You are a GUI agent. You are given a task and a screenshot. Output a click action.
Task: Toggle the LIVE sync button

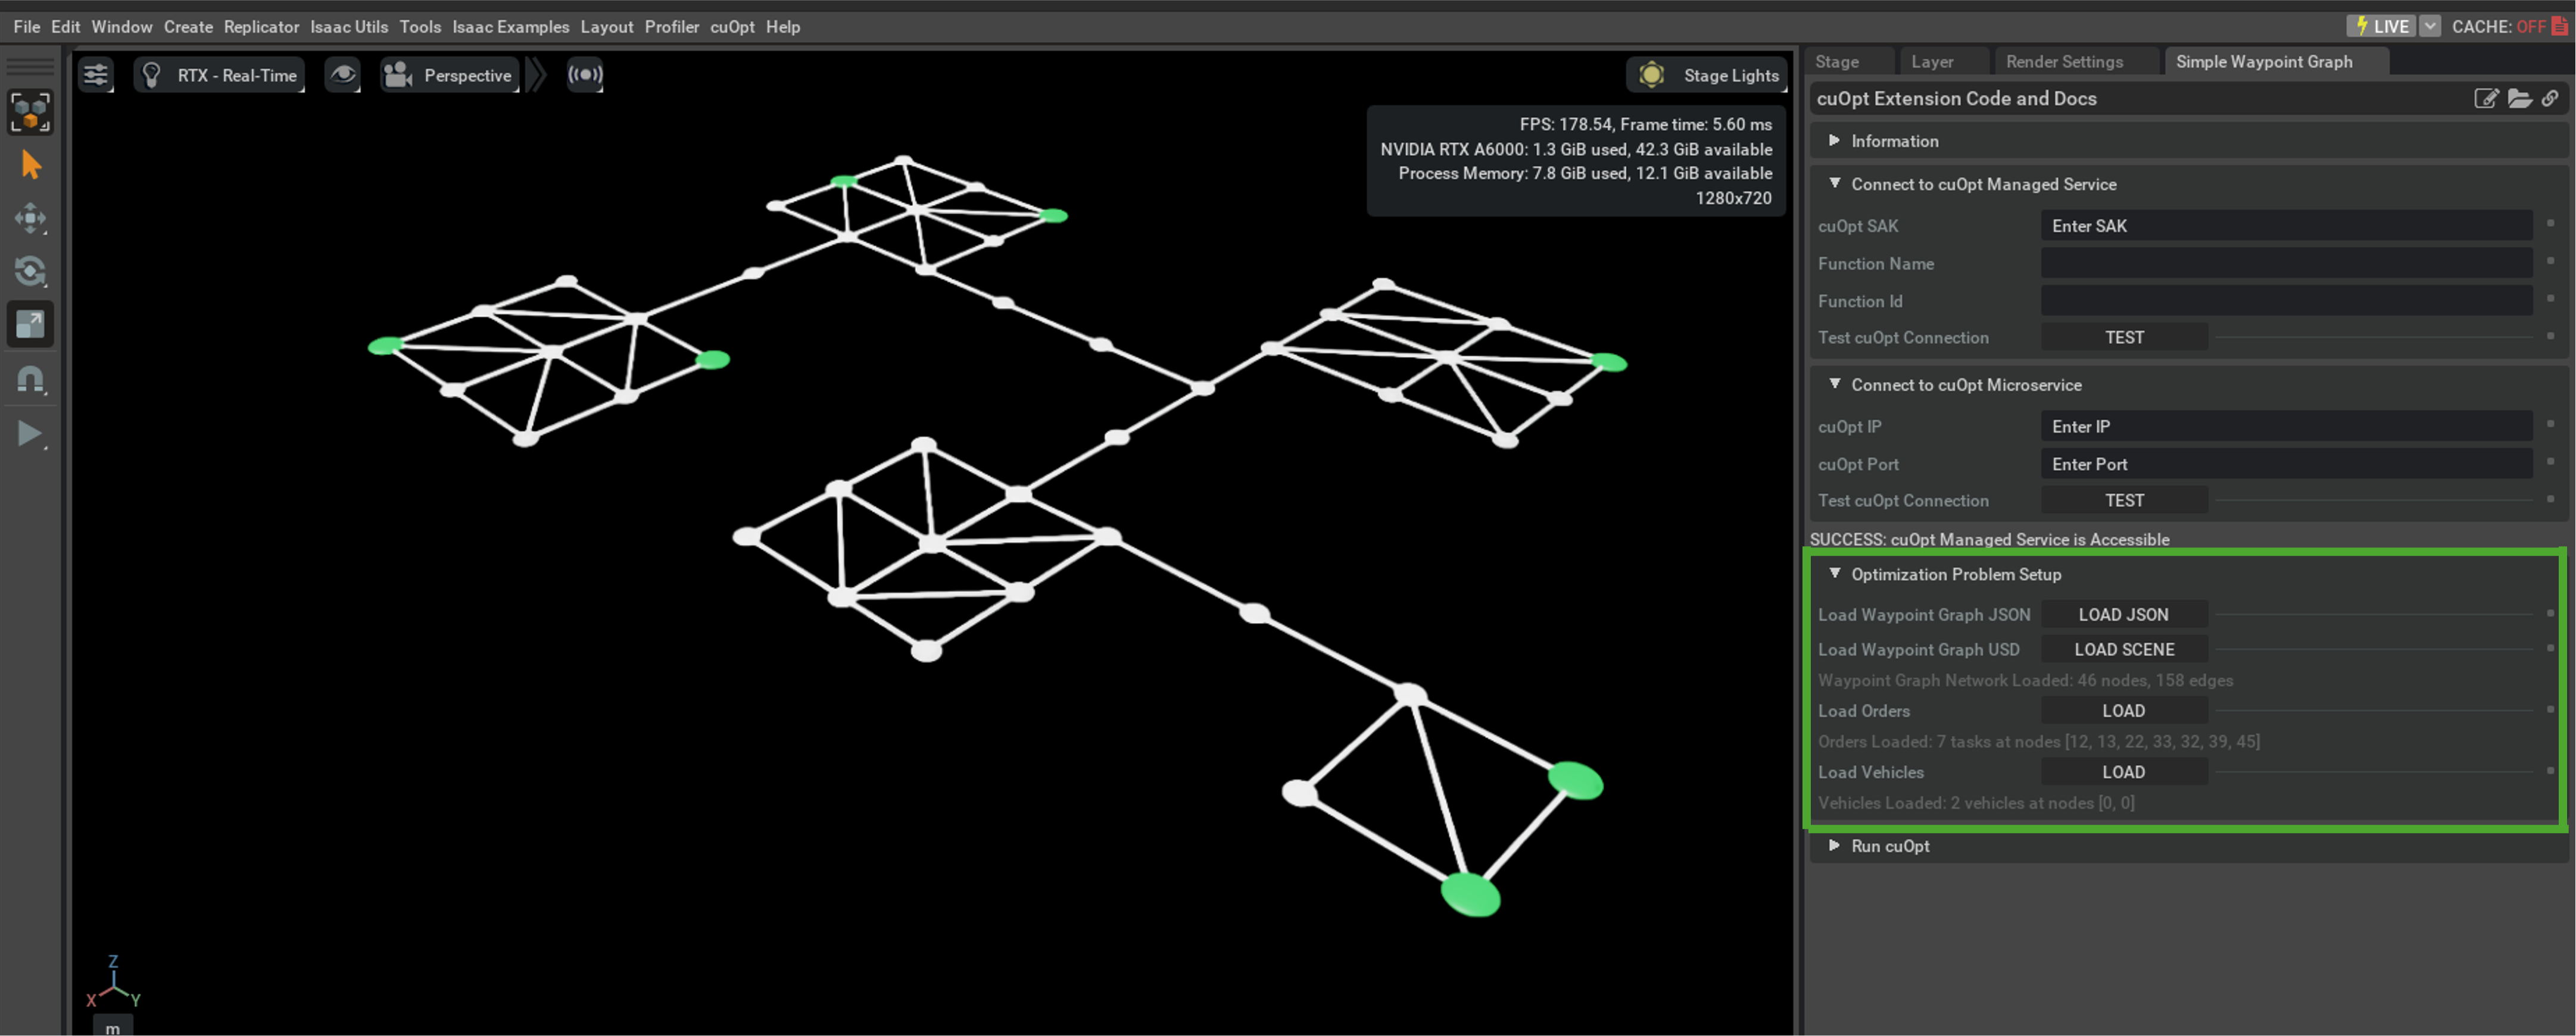(x=2381, y=26)
